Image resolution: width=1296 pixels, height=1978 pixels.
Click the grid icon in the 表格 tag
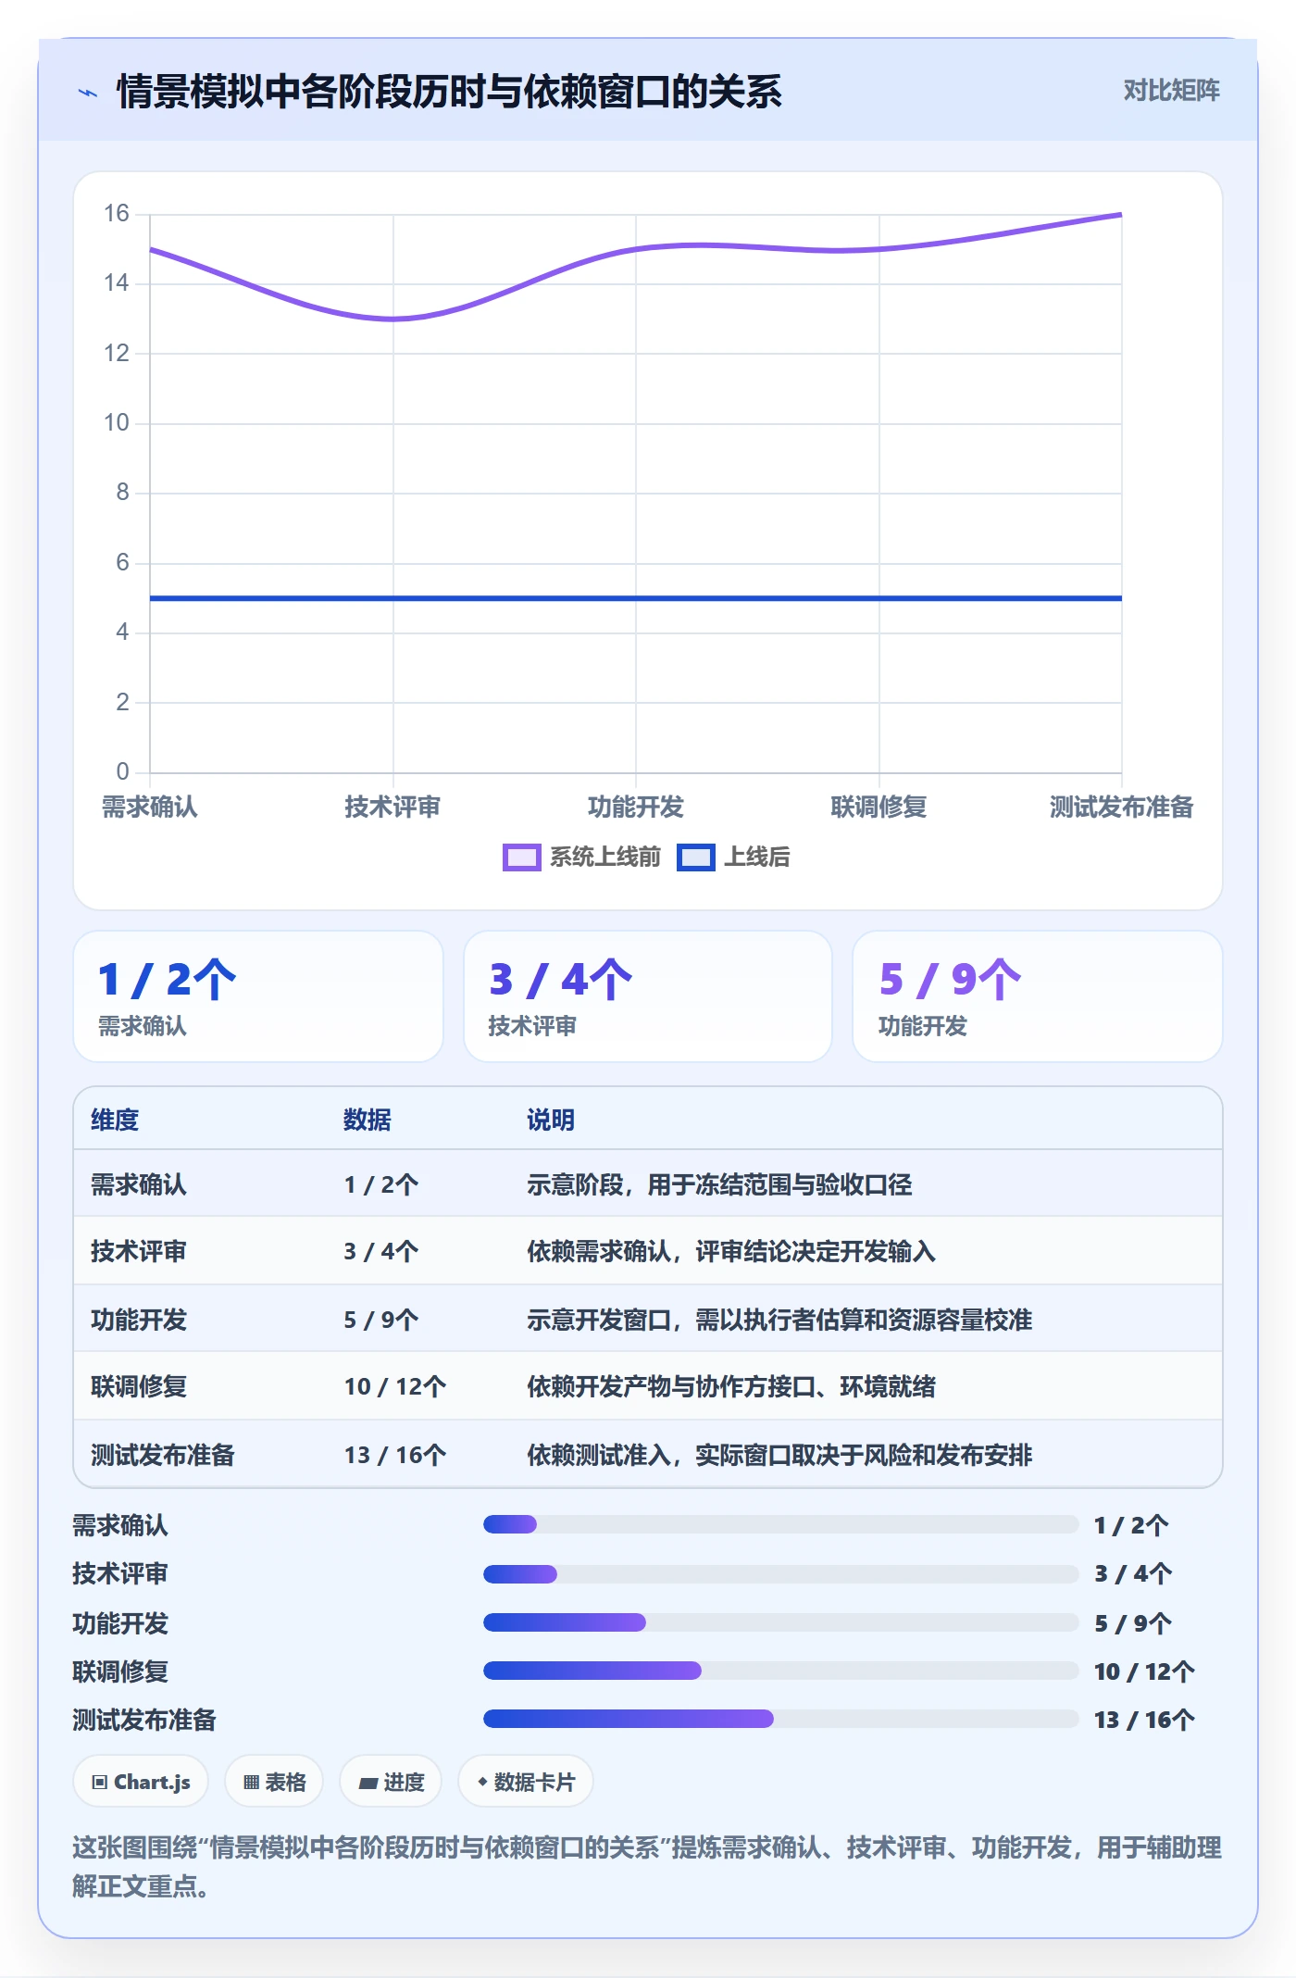pos(252,1783)
